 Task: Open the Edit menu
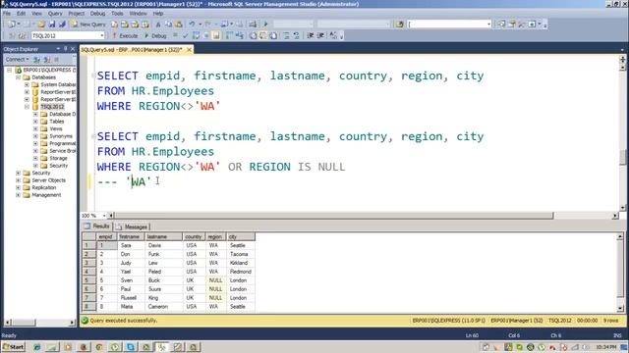pyautogui.click(x=22, y=13)
